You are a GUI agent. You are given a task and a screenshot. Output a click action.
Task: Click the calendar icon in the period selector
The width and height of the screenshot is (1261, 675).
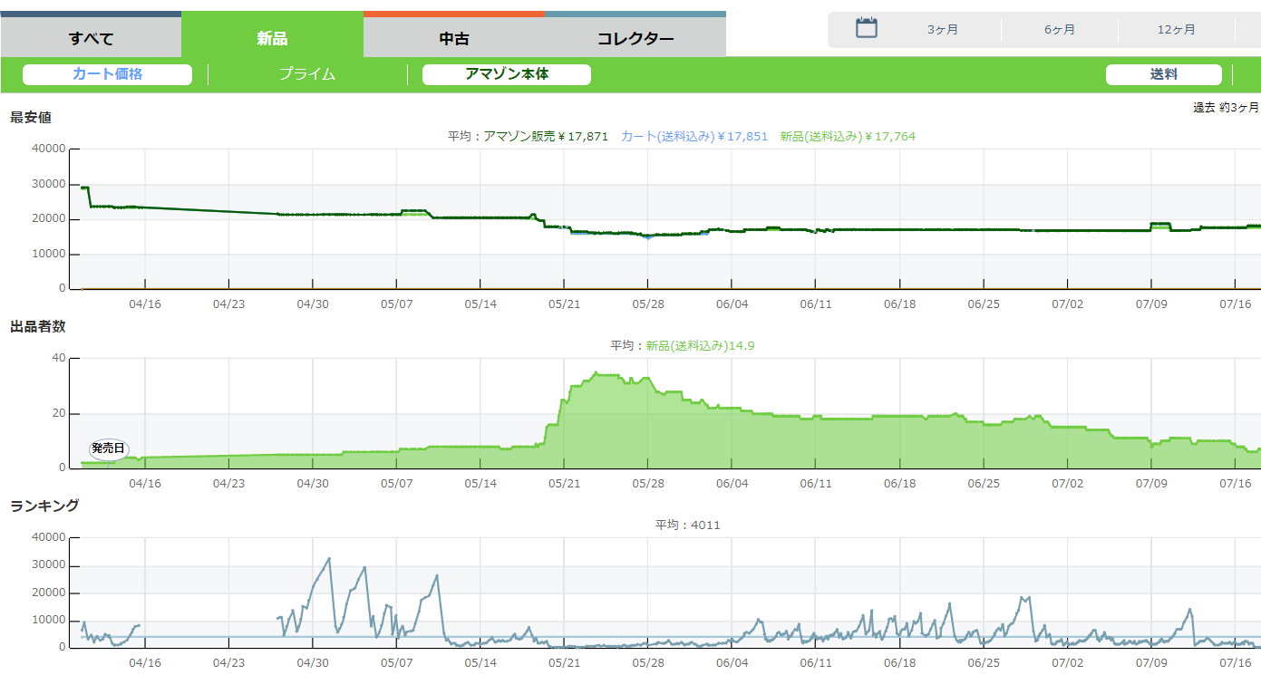pos(867,28)
